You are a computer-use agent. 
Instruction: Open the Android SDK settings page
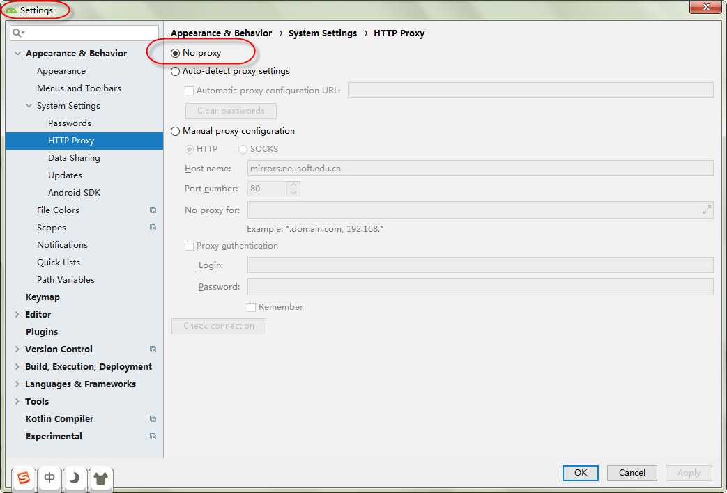click(74, 193)
